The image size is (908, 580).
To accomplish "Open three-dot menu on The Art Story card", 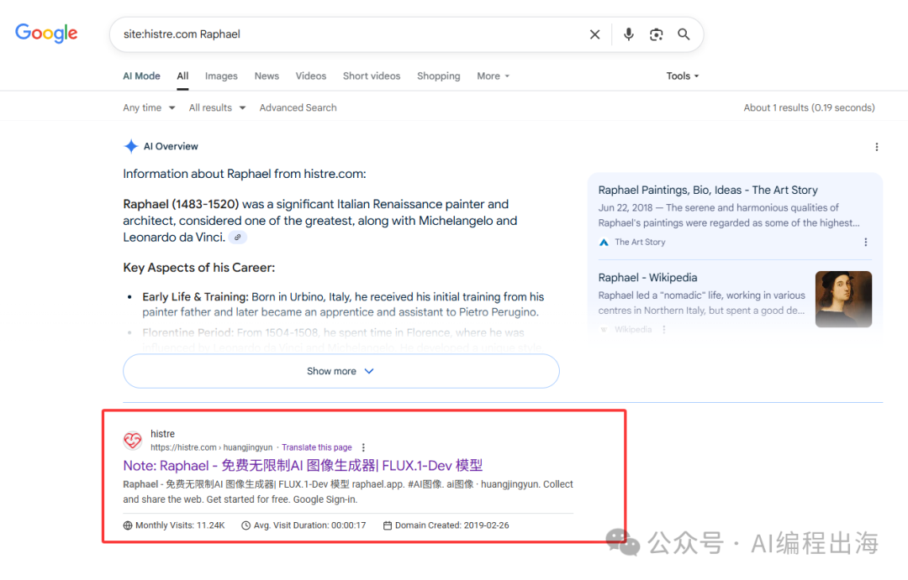I will click(x=865, y=243).
